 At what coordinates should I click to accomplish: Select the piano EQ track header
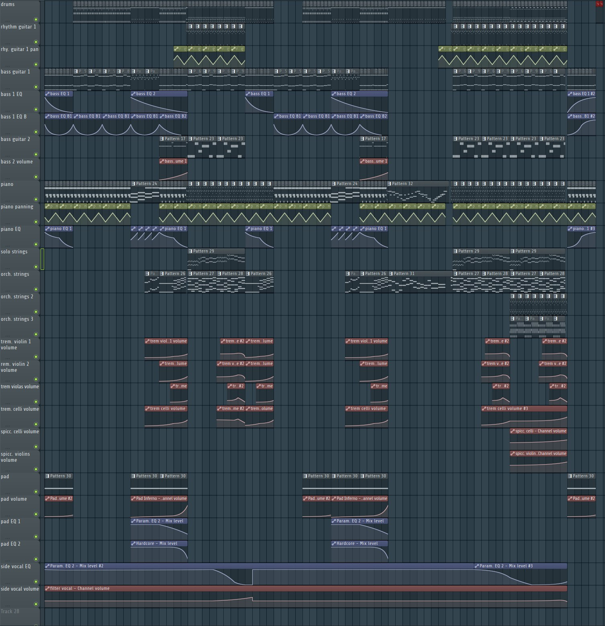pyautogui.click(x=20, y=236)
